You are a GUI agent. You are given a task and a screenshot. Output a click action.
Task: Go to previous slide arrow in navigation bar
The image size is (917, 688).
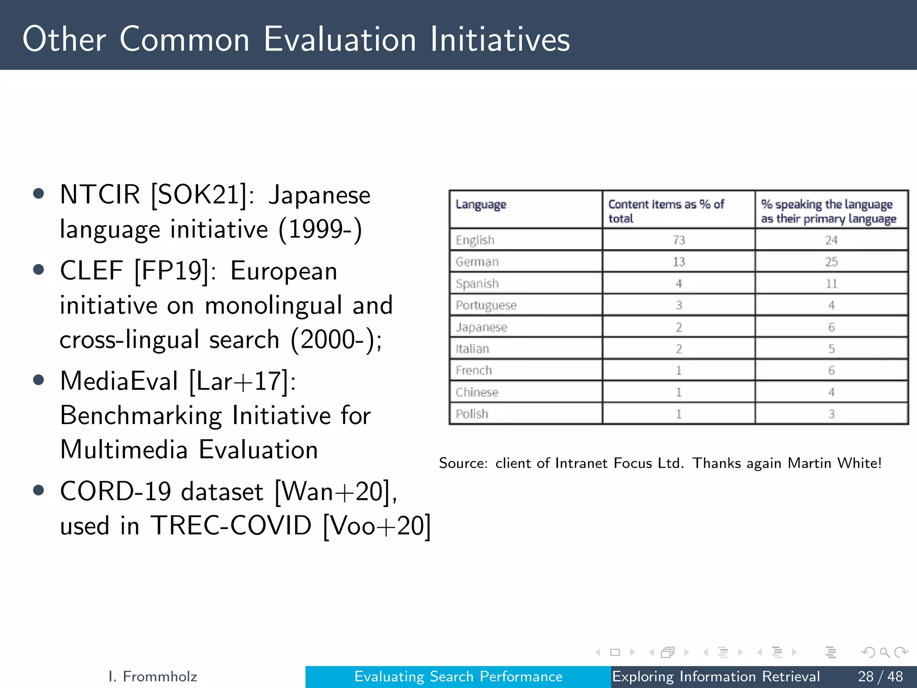[x=598, y=652]
